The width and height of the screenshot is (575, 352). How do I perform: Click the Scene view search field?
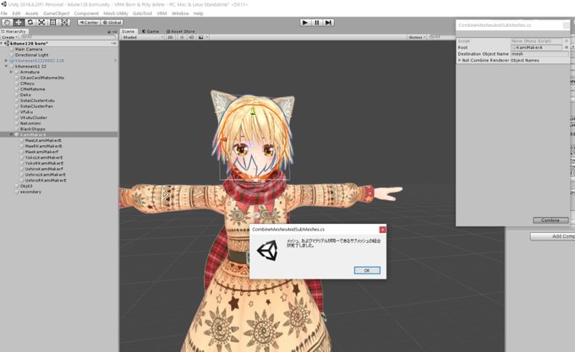(441, 37)
